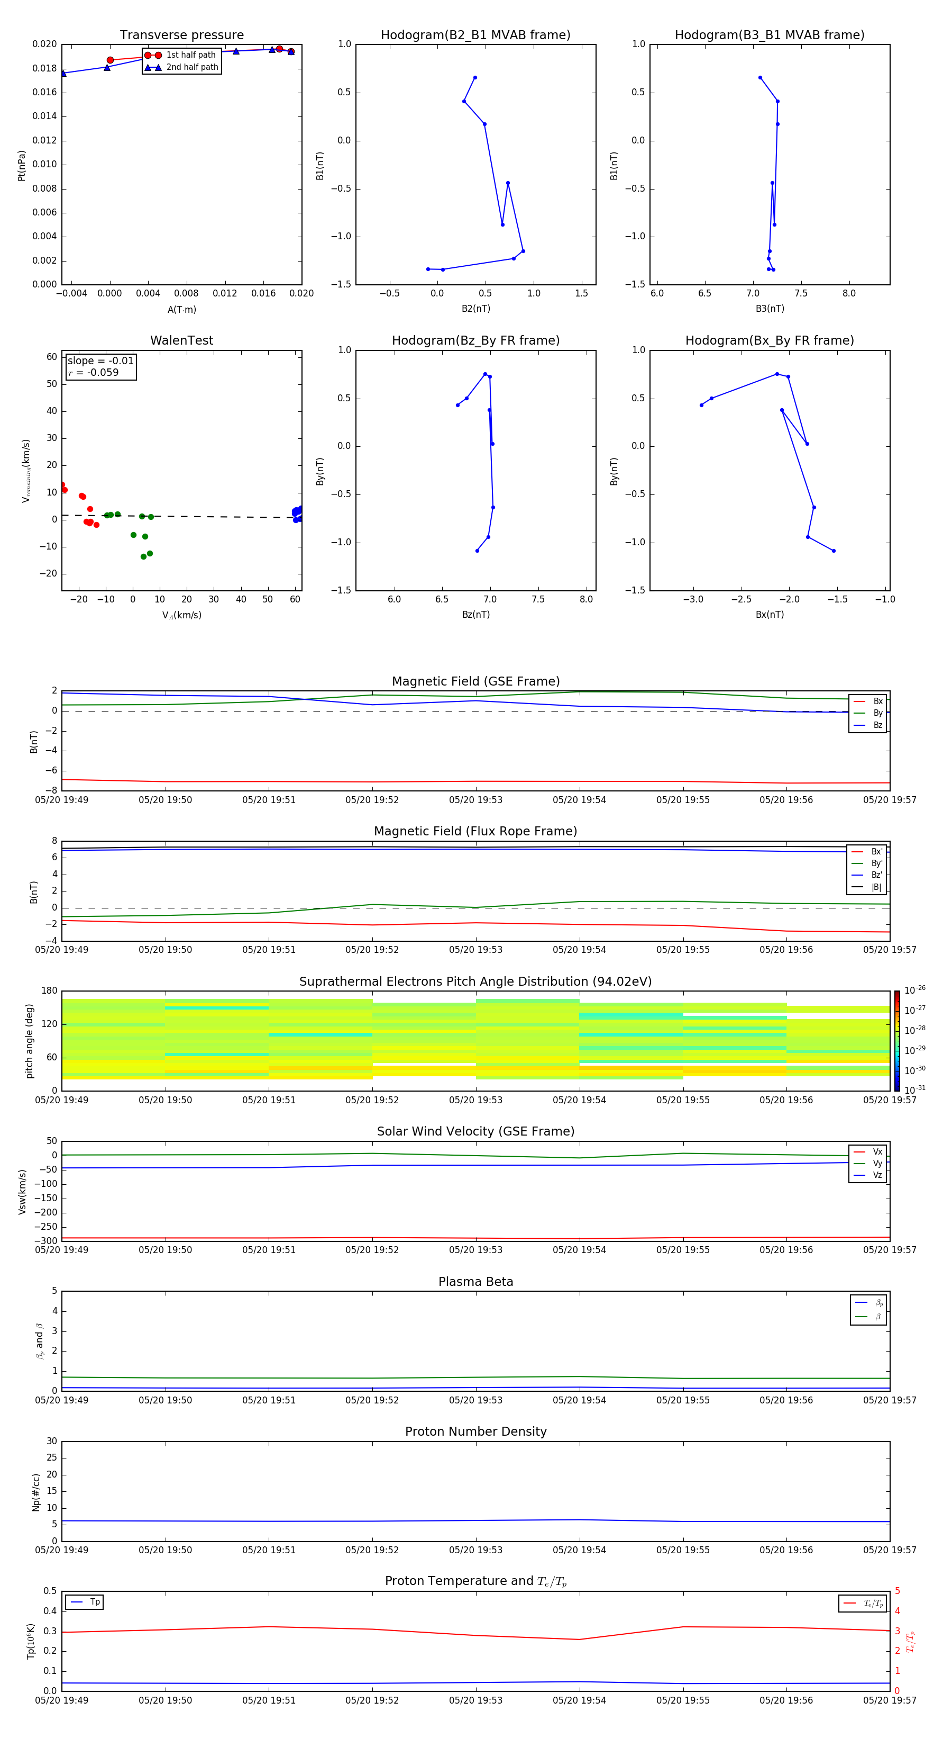Viewport: 952px width, 1747px height.
Task: Click the 'Vz' legend entry
Action: coord(868,1175)
